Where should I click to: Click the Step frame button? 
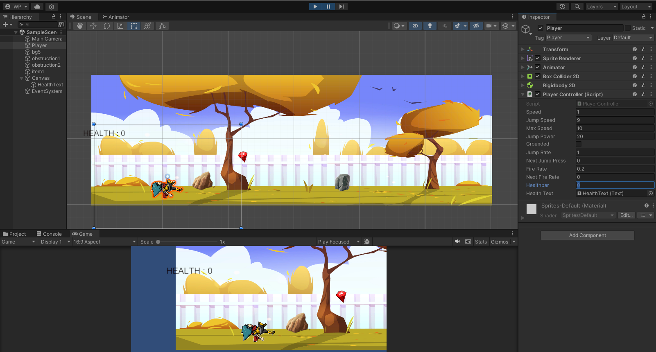click(x=341, y=7)
